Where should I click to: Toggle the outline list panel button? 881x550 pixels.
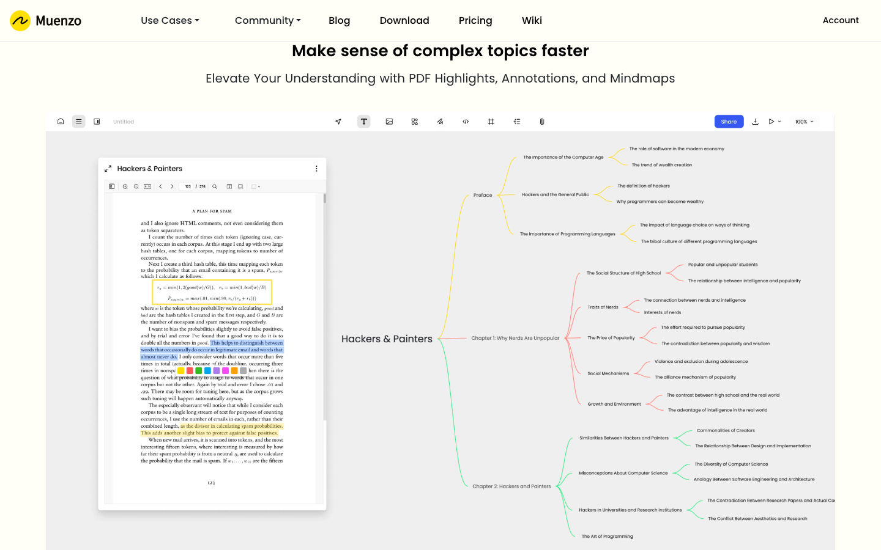(x=79, y=122)
